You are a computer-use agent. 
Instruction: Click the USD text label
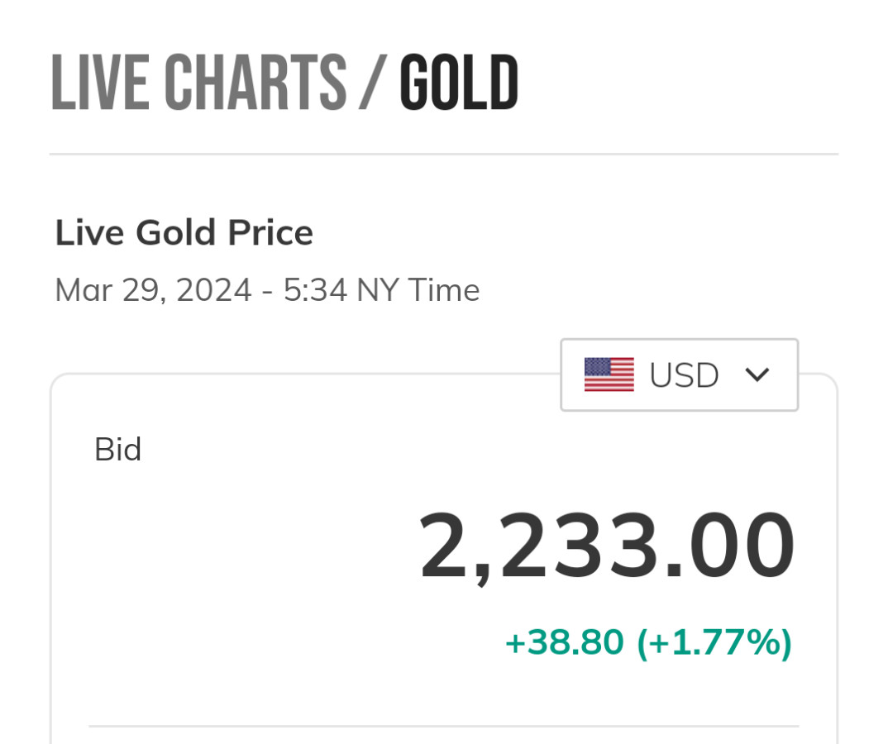(x=684, y=375)
